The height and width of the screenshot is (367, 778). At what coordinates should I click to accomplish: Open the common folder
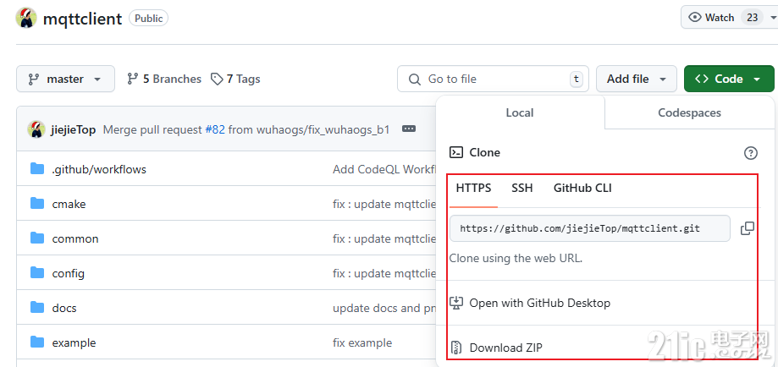pos(75,238)
